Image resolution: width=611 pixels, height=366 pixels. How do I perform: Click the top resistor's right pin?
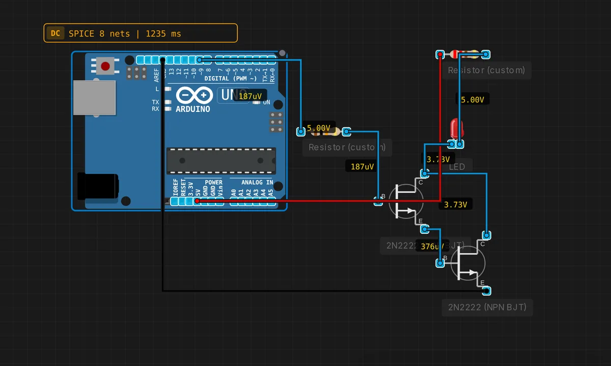pos(486,54)
